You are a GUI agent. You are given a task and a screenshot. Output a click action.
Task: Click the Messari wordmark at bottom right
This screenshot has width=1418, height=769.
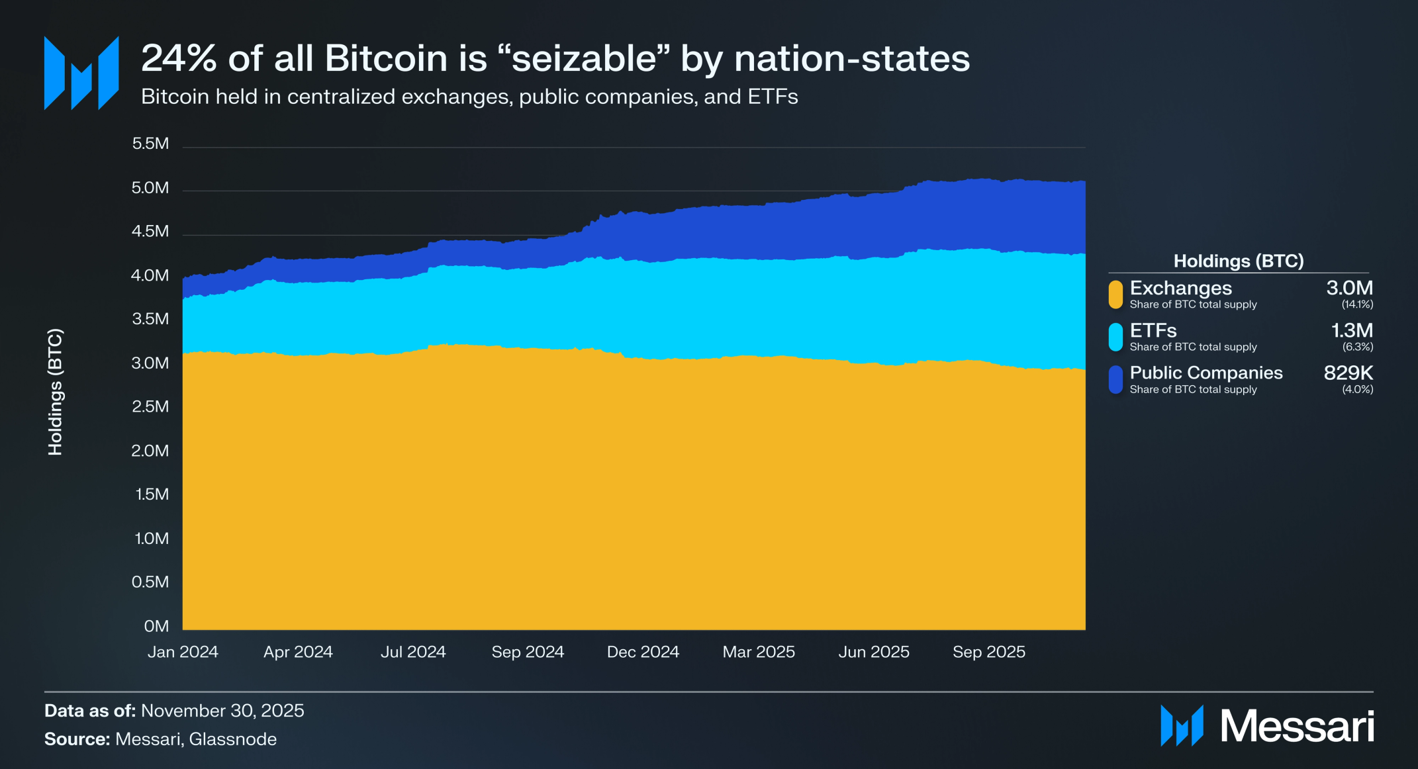1297,727
